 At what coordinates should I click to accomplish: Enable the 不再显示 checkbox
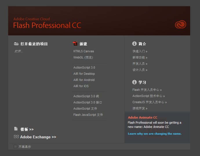(15, 146)
